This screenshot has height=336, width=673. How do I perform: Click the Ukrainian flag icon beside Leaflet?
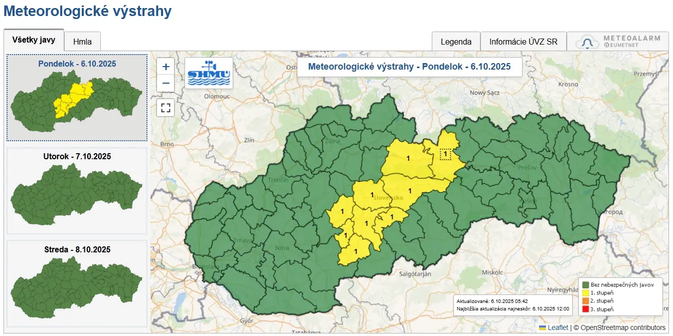click(x=542, y=327)
